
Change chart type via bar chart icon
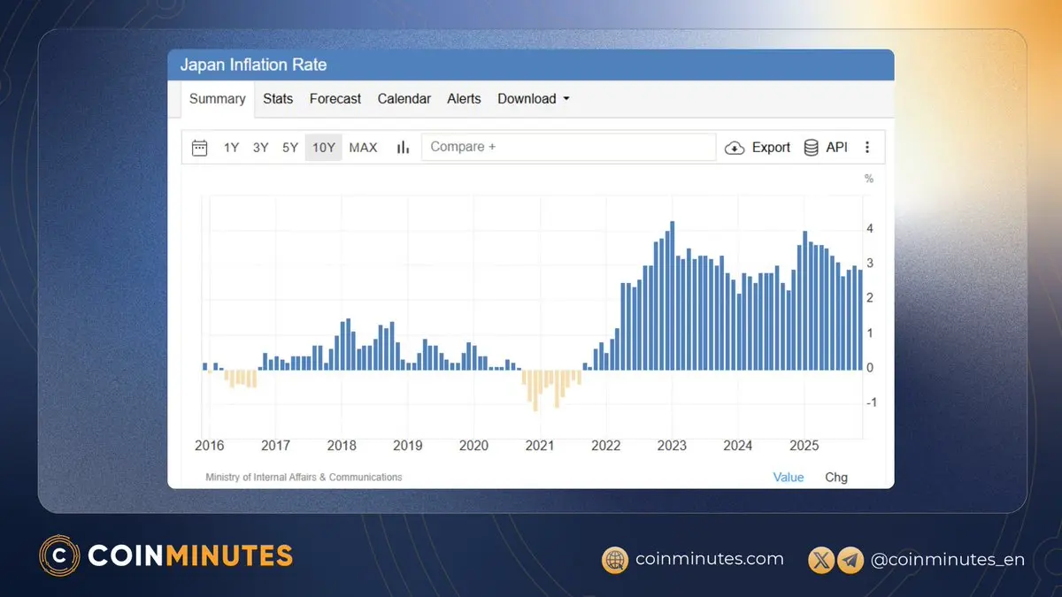click(404, 148)
